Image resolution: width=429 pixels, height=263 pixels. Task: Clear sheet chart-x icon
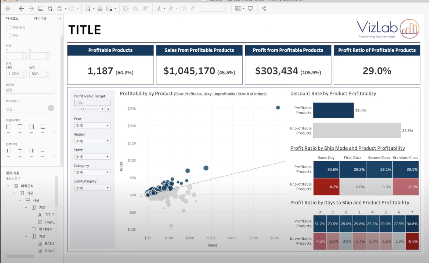109,9
